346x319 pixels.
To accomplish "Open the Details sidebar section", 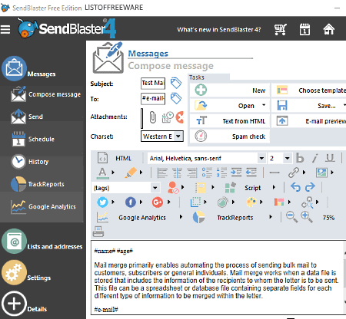I will 24,304.
